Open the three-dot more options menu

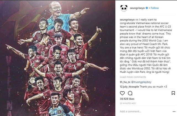[174, 112]
